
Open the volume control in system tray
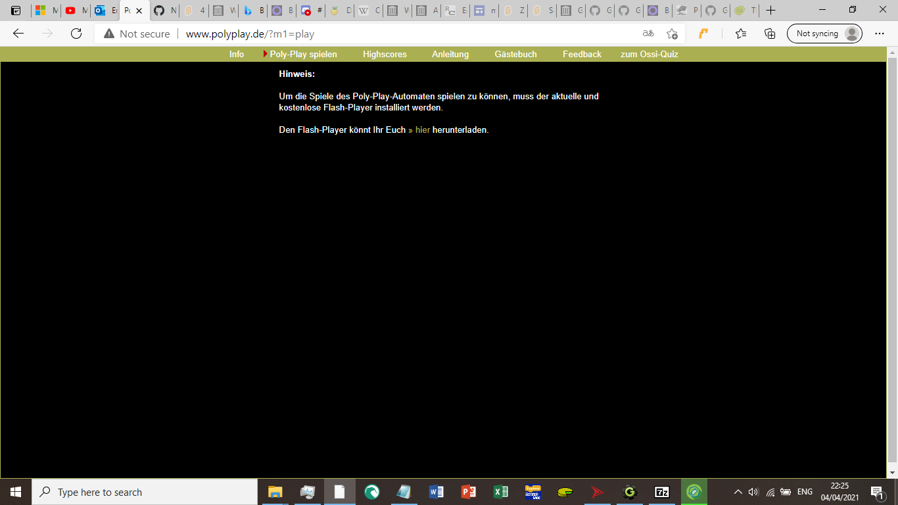753,492
